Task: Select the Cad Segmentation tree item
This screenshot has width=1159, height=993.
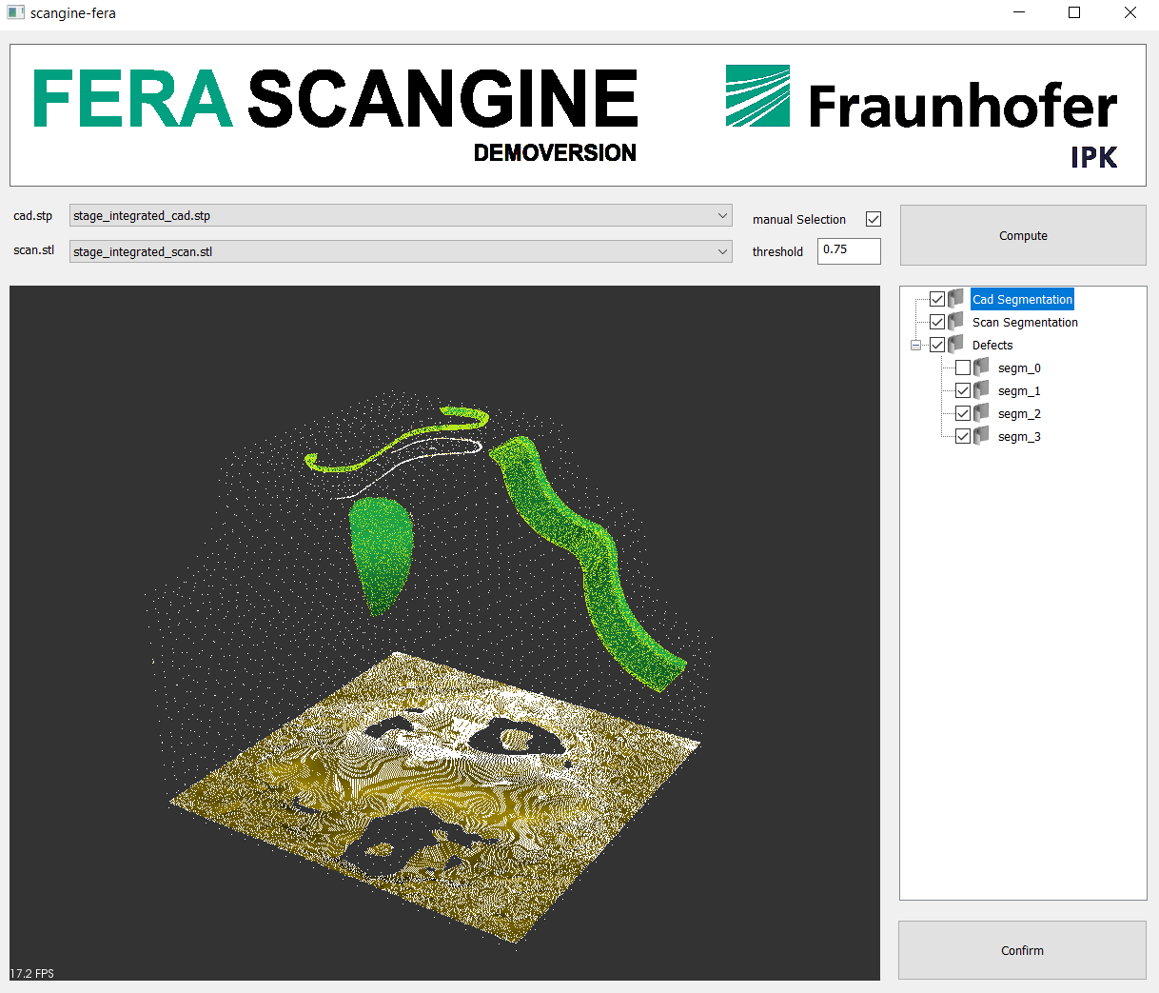Action: (1022, 299)
